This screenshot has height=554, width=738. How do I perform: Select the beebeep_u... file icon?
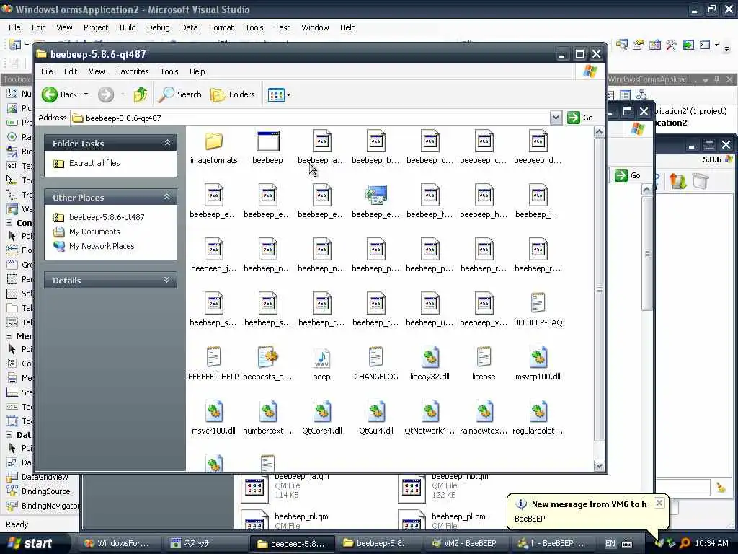430,304
